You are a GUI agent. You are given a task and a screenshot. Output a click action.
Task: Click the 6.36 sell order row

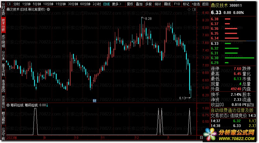click(233, 29)
